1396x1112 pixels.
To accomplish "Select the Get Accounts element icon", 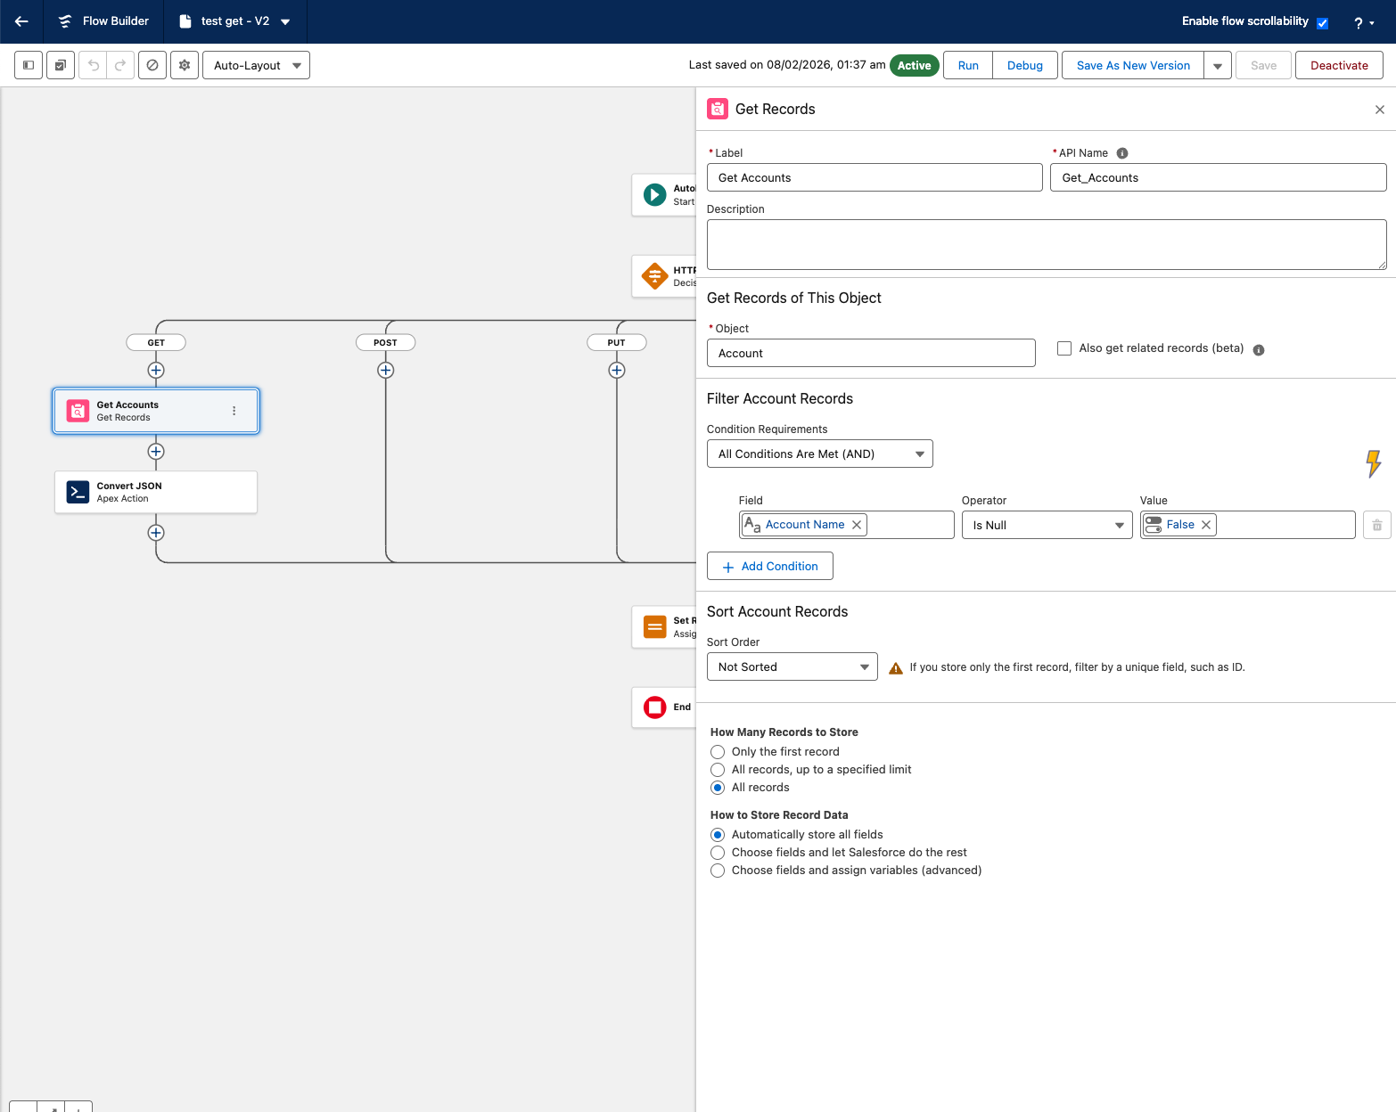I will coord(78,411).
